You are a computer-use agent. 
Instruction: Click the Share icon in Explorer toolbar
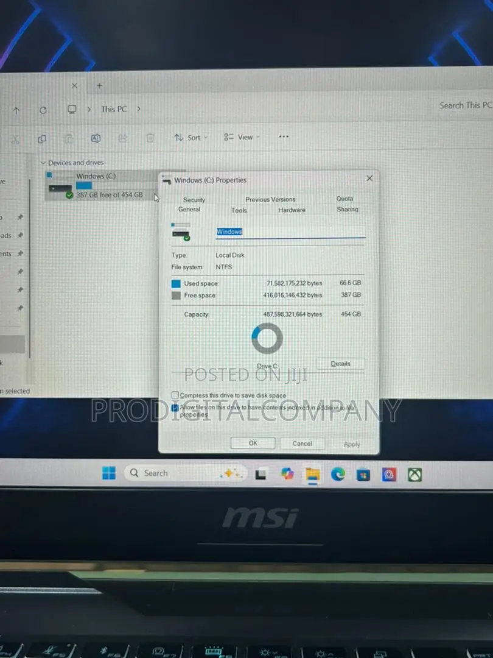pos(123,138)
